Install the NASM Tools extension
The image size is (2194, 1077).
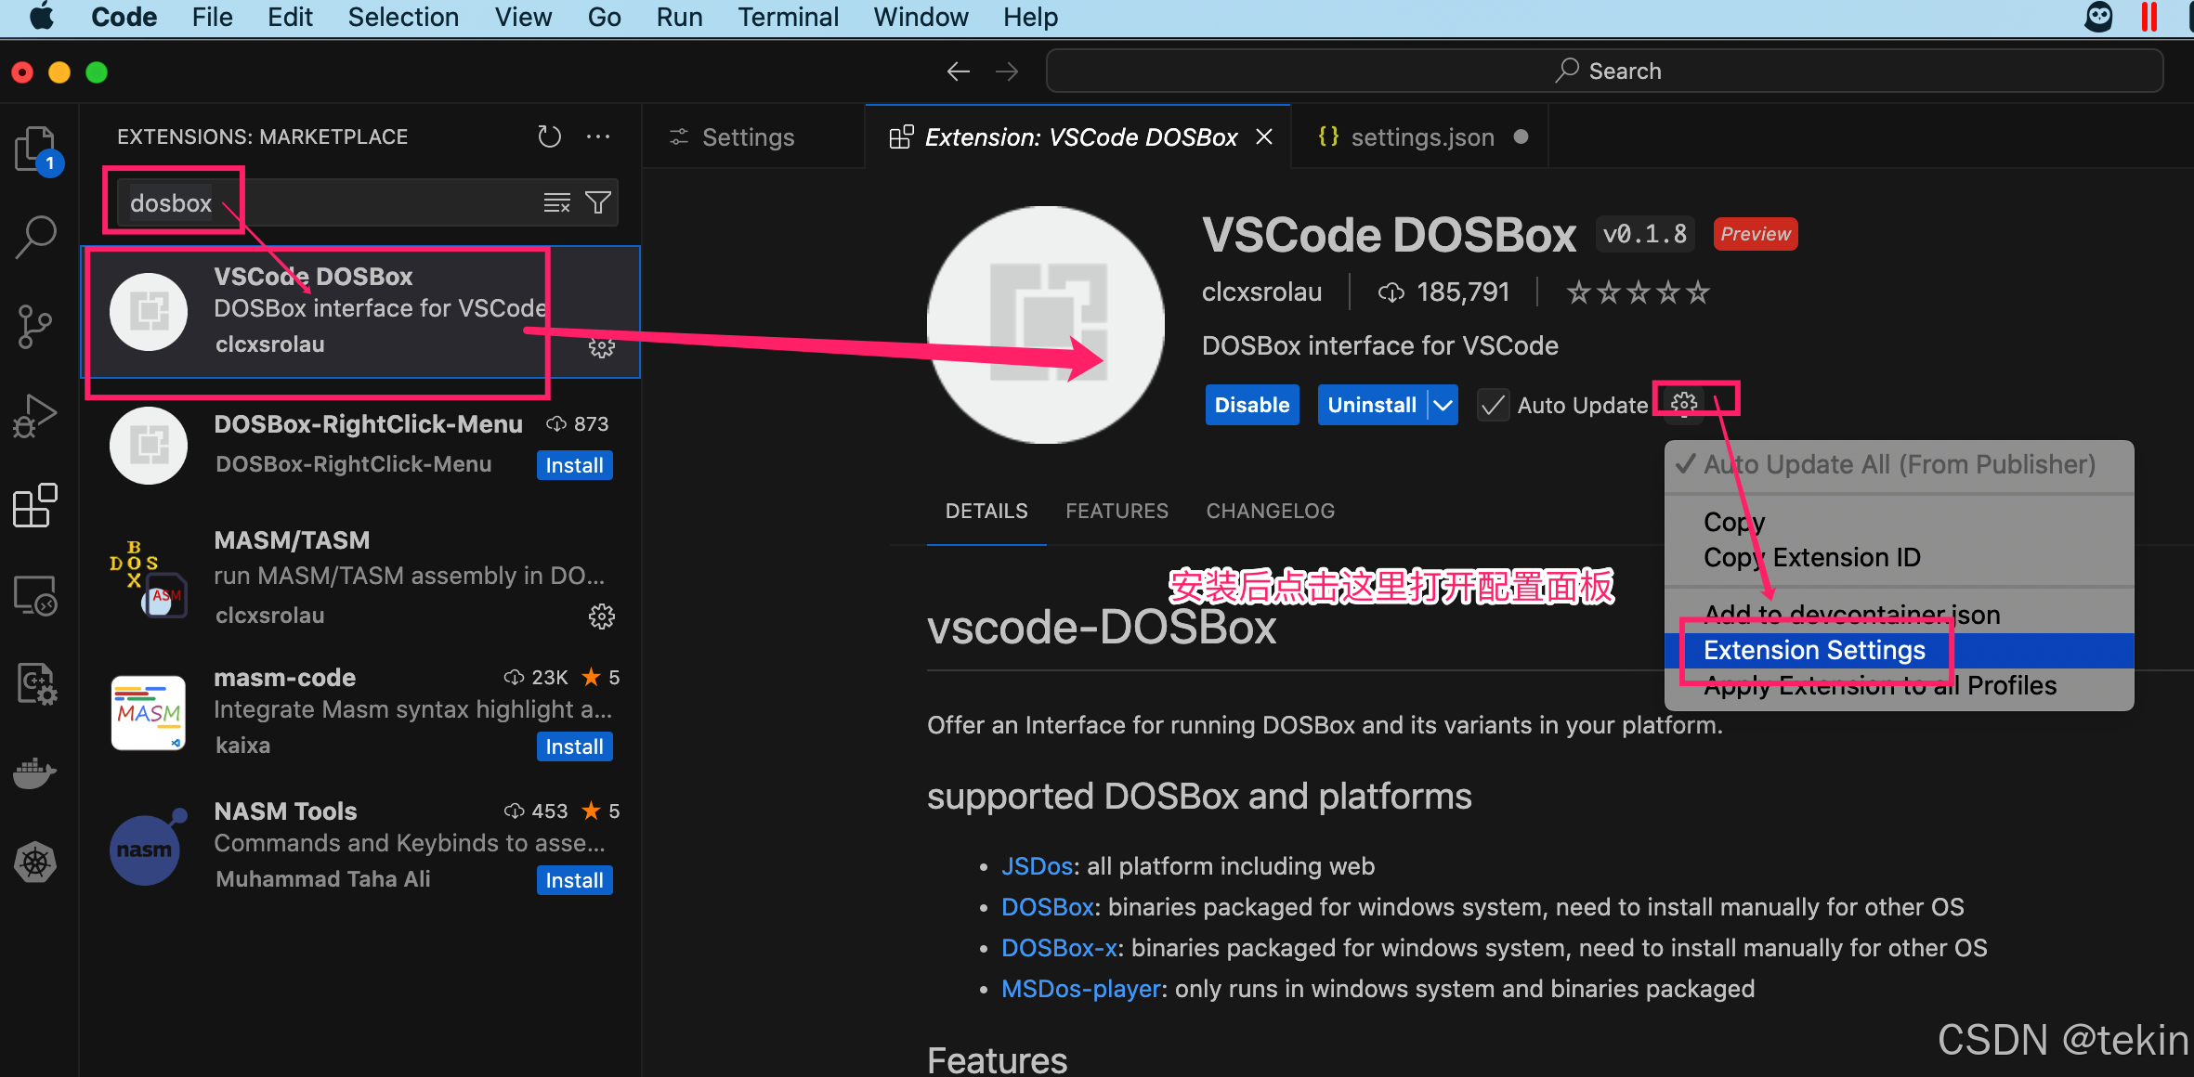(x=574, y=880)
